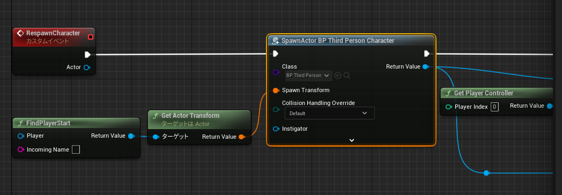Click the SpawnActor execution output pin
The height and width of the screenshot is (195, 562).
(x=426, y=54)
